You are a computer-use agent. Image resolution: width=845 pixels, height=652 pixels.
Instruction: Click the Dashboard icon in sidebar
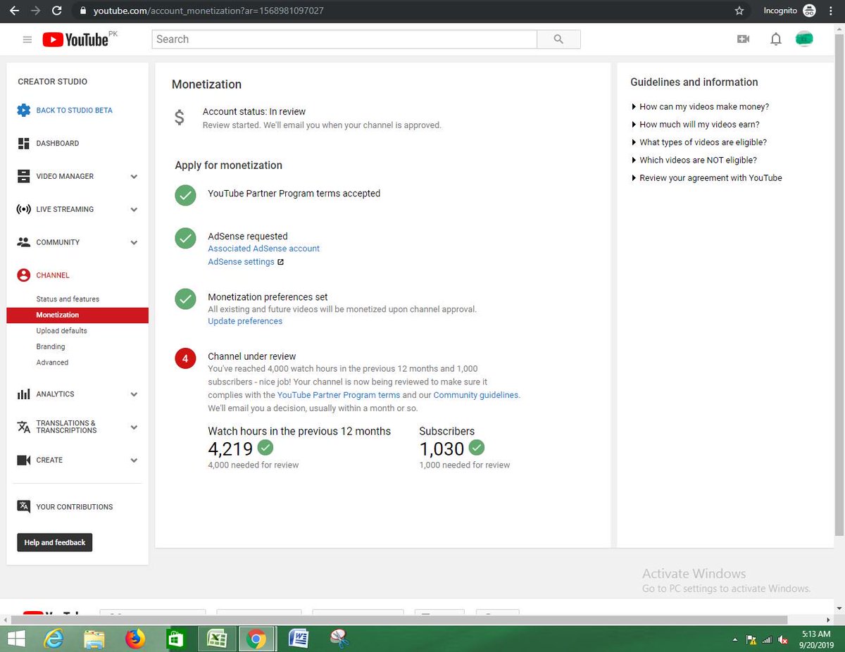pyautogui.click(x=23, y=143)
